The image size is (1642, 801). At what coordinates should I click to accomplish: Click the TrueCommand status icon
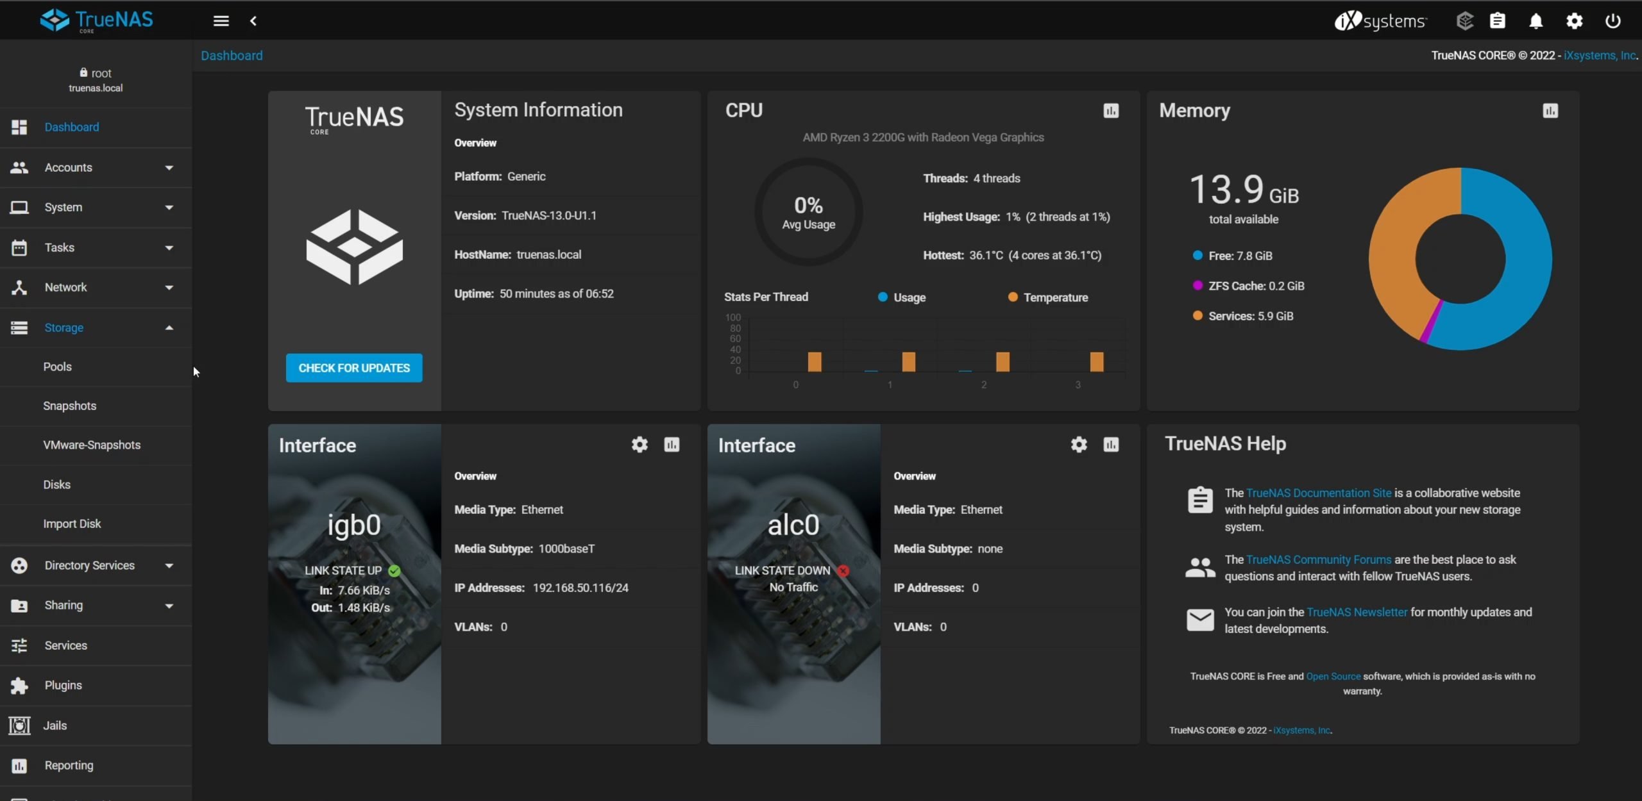[1464, 21]
